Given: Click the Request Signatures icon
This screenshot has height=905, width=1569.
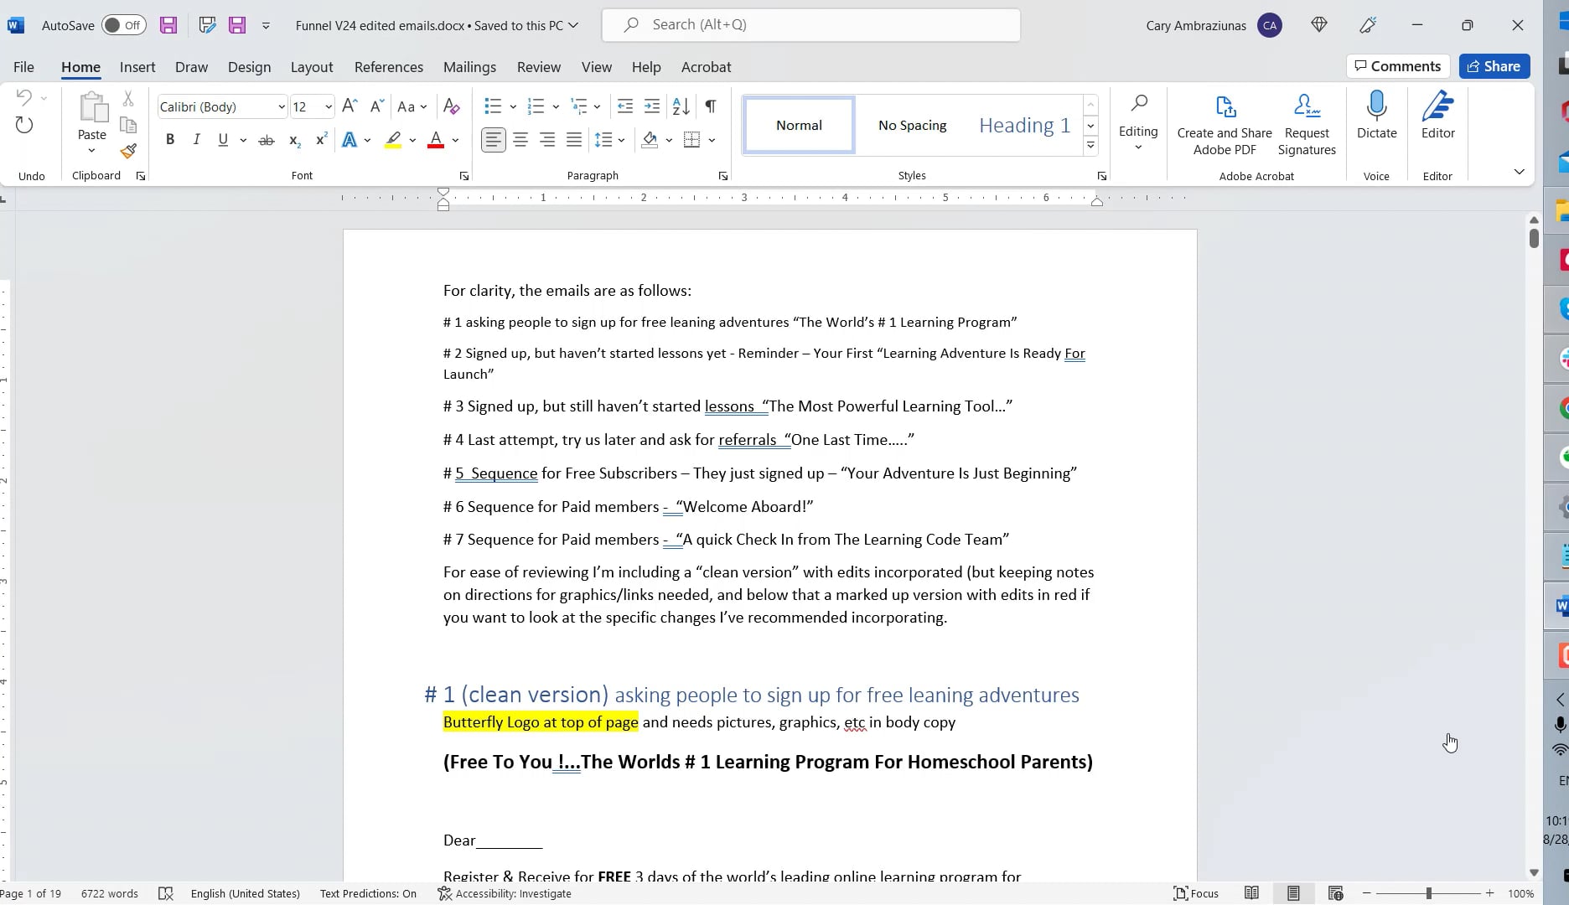Looking at the screenshot, I should [1306, 122].
